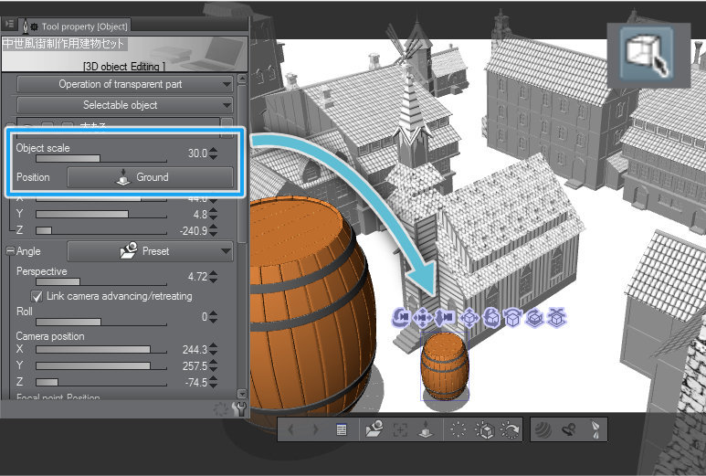Adjust the Object scale slider
The image size is (706, 476).
click(101, 159)
